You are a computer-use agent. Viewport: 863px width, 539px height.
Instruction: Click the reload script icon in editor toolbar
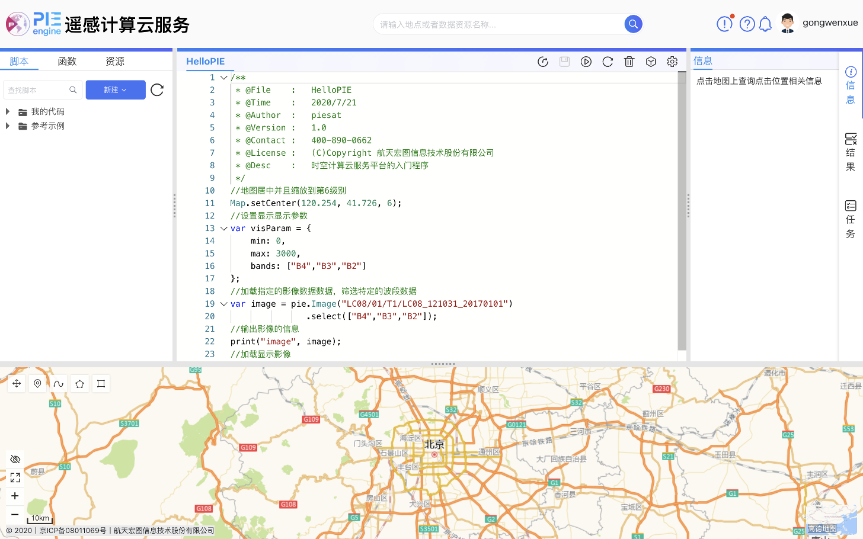[543, 62]
